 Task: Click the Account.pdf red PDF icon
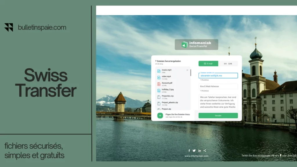pos(159,84)
